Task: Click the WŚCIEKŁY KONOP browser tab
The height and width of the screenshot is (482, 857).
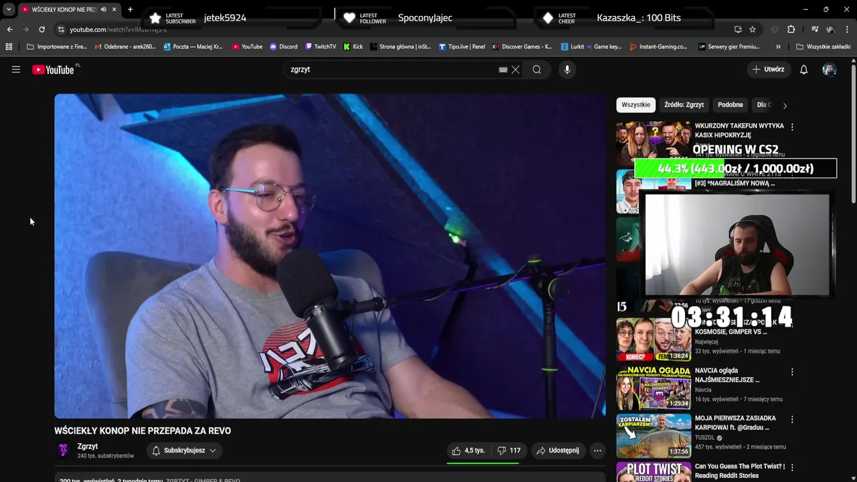Action: click(x=64, y=9)
